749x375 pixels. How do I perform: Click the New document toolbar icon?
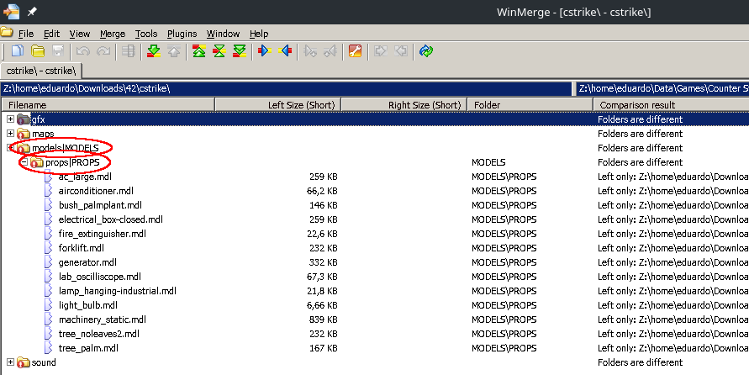[x=18, y=50]
